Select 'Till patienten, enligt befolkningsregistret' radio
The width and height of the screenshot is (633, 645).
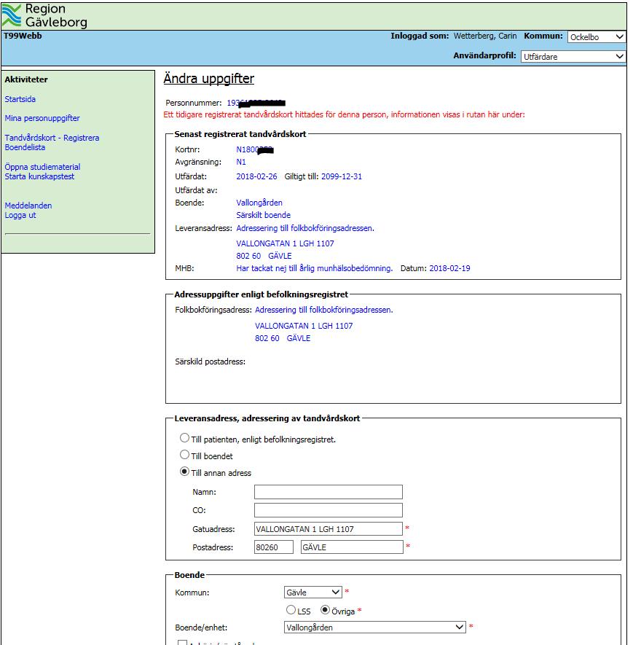(x=184, y=438)
